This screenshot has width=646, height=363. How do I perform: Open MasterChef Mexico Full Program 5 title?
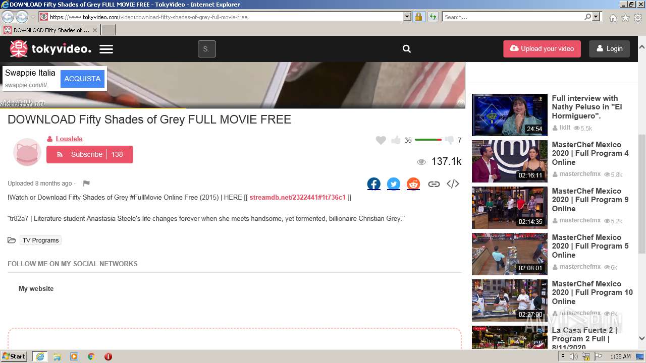pos(590,246)
